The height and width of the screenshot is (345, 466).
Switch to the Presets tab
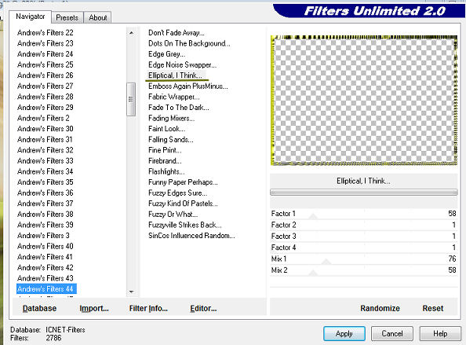[67, 17]
